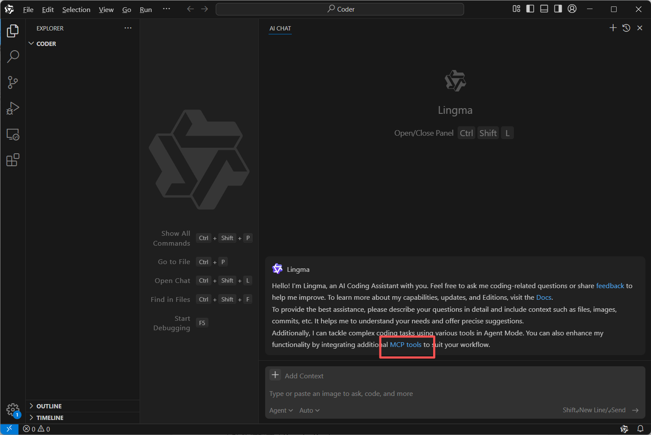Click the EXPLORER panel title
651x435 pixels.
(50, 28)
